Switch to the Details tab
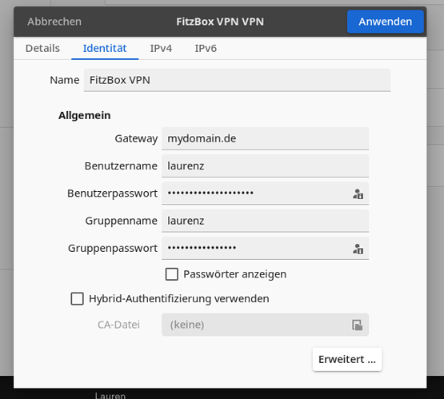This screenshot has width=444, height=399. (x=42, y=49)
